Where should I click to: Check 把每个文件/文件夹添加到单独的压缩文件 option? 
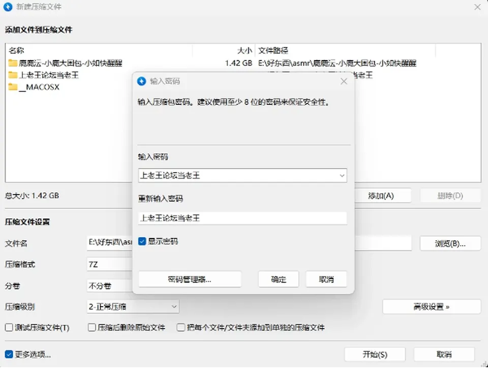(x=181, y=327)
